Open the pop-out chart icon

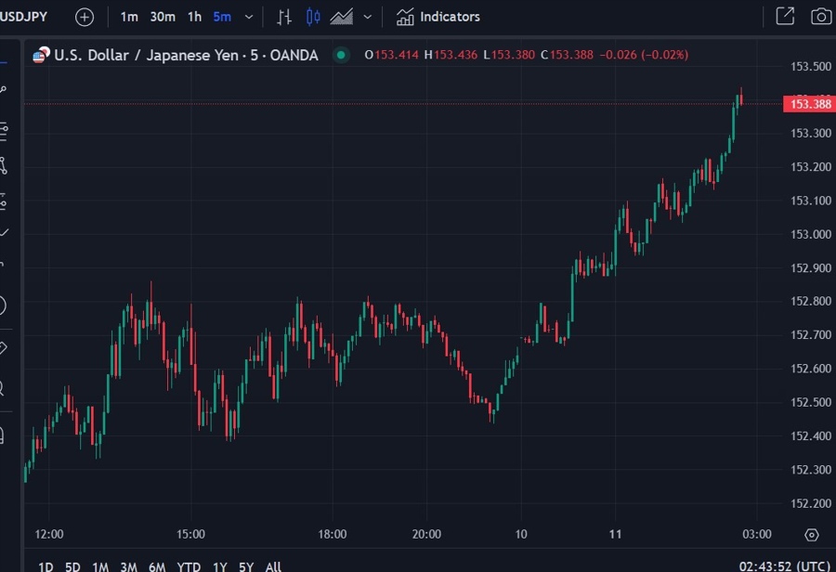785,17
